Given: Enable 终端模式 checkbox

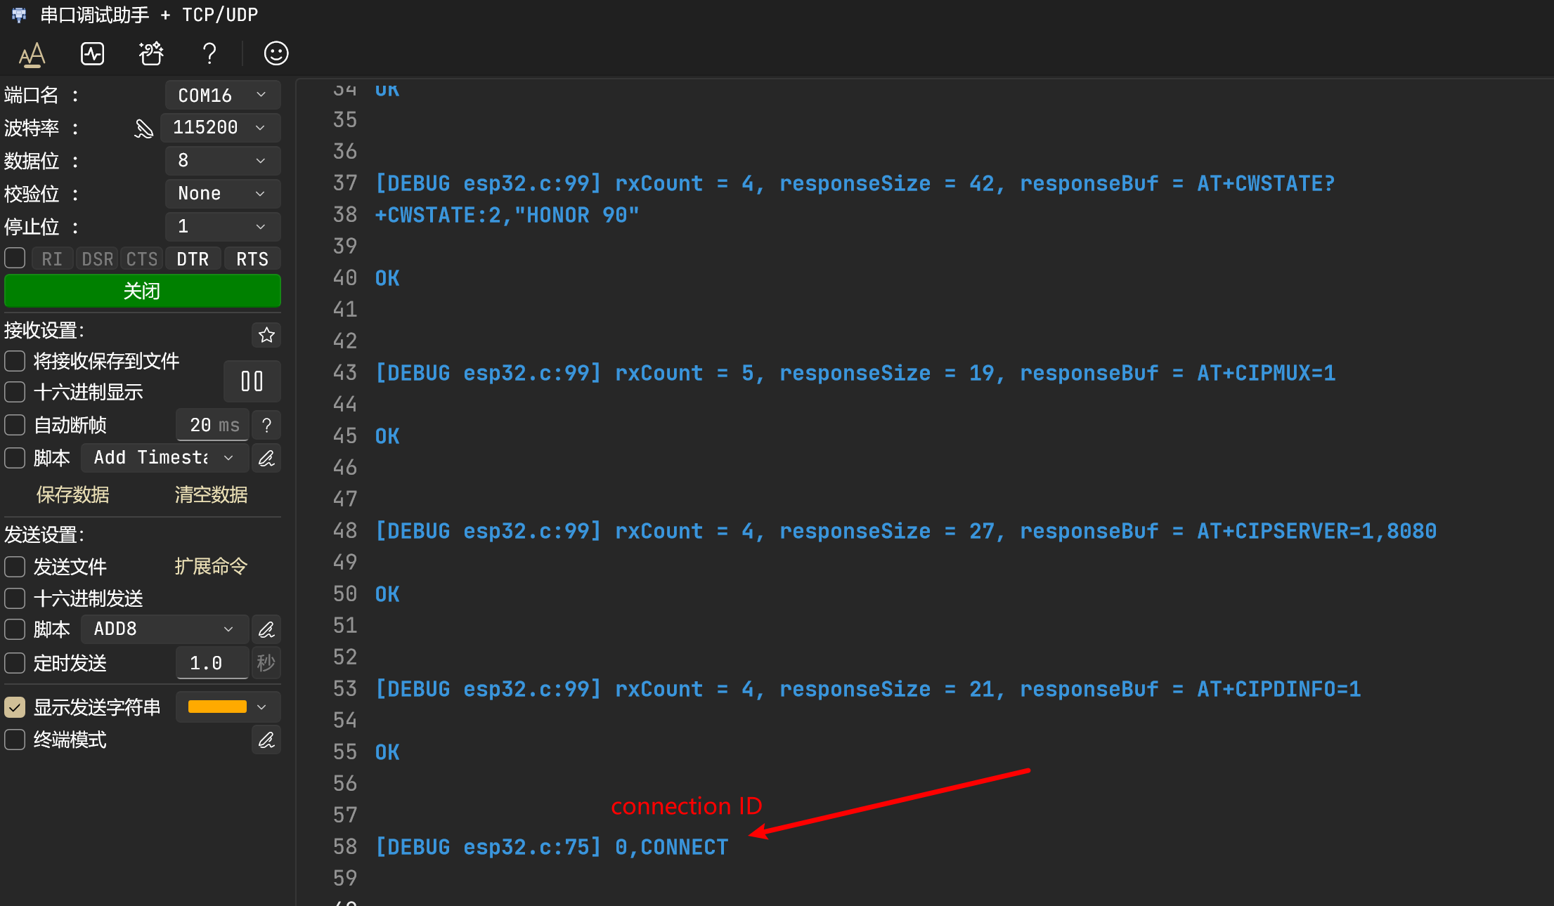Looking at the screenshot, I should click(x=15, y=740).
